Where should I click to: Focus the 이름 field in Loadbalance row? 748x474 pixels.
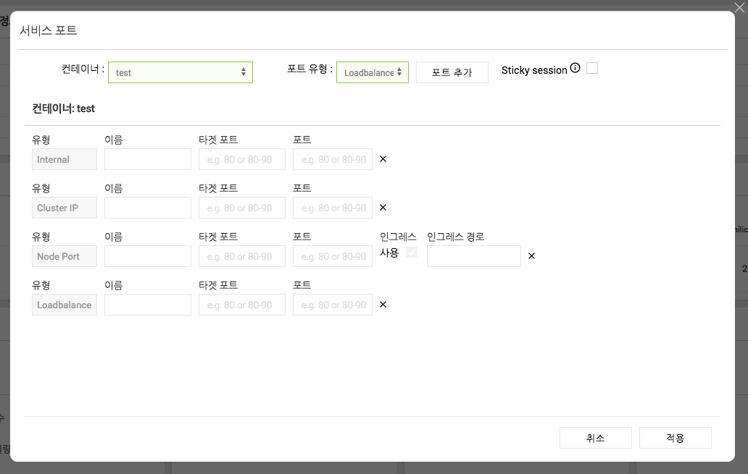[148, 305]
